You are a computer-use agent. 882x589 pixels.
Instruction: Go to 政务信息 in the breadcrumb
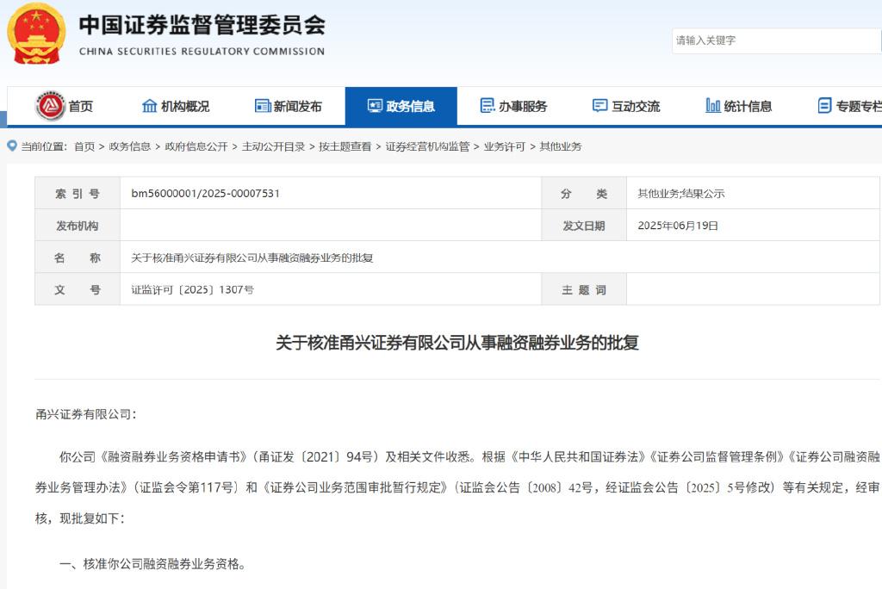[x=129, y=146]
